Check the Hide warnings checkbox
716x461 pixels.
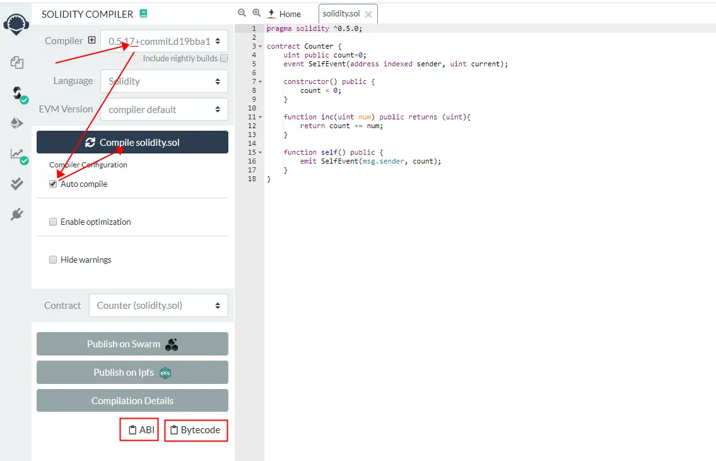point(53,260)
